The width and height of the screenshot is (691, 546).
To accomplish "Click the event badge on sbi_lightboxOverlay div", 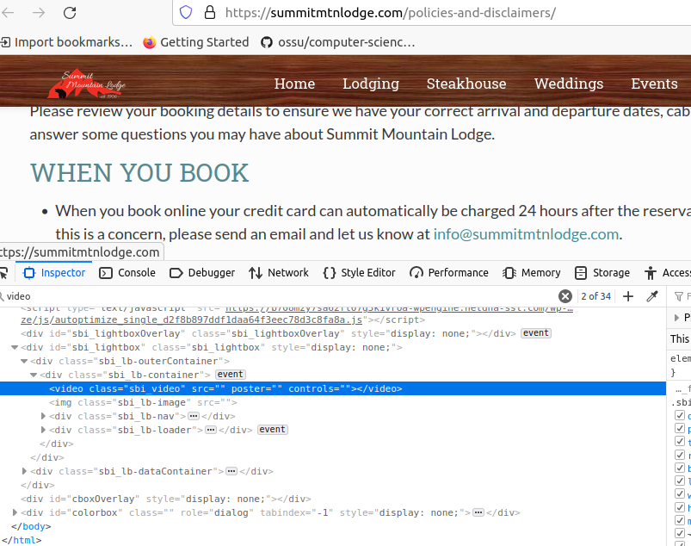I will coord(536,333).
